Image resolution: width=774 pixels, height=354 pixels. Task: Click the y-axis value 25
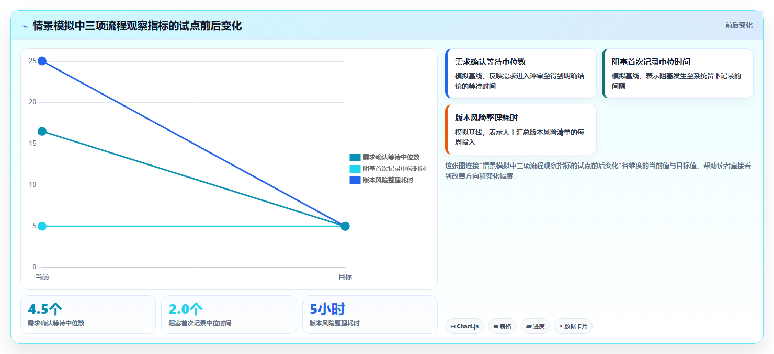click(32, 61)
